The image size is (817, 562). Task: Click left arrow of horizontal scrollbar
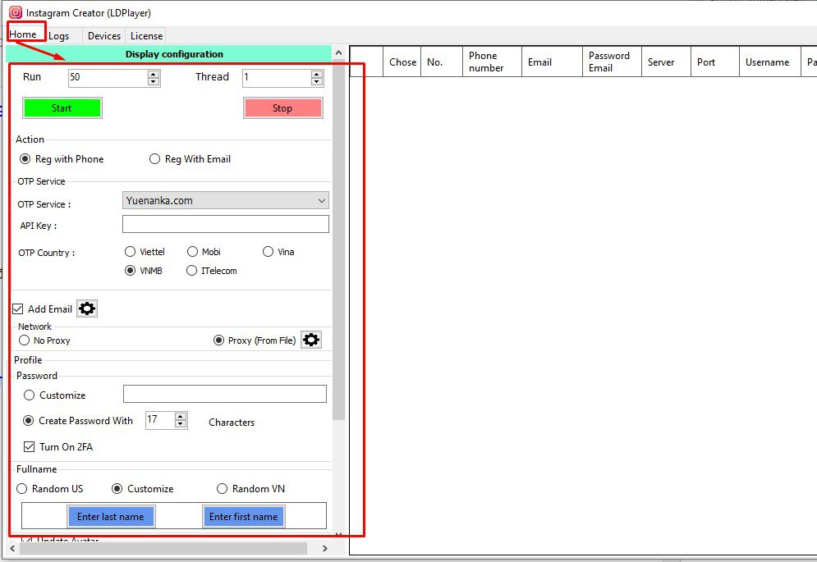(12, 548)
